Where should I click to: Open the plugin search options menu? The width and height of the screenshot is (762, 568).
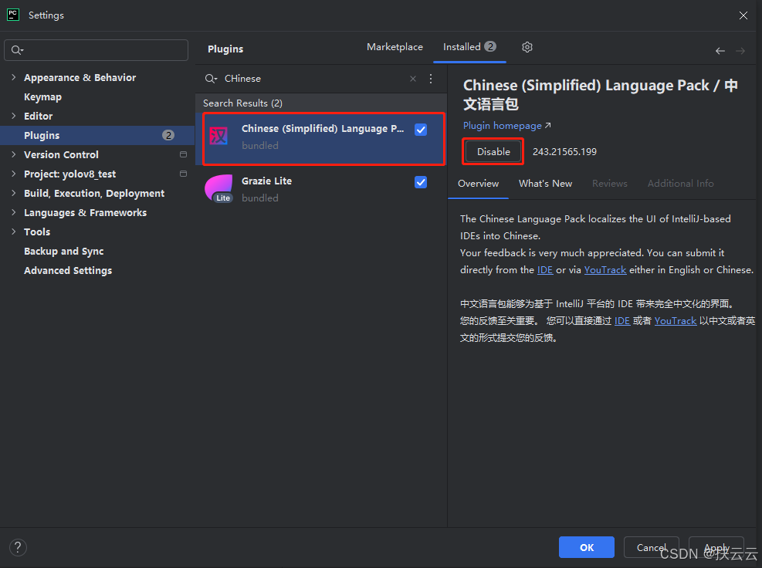point(431,79)
